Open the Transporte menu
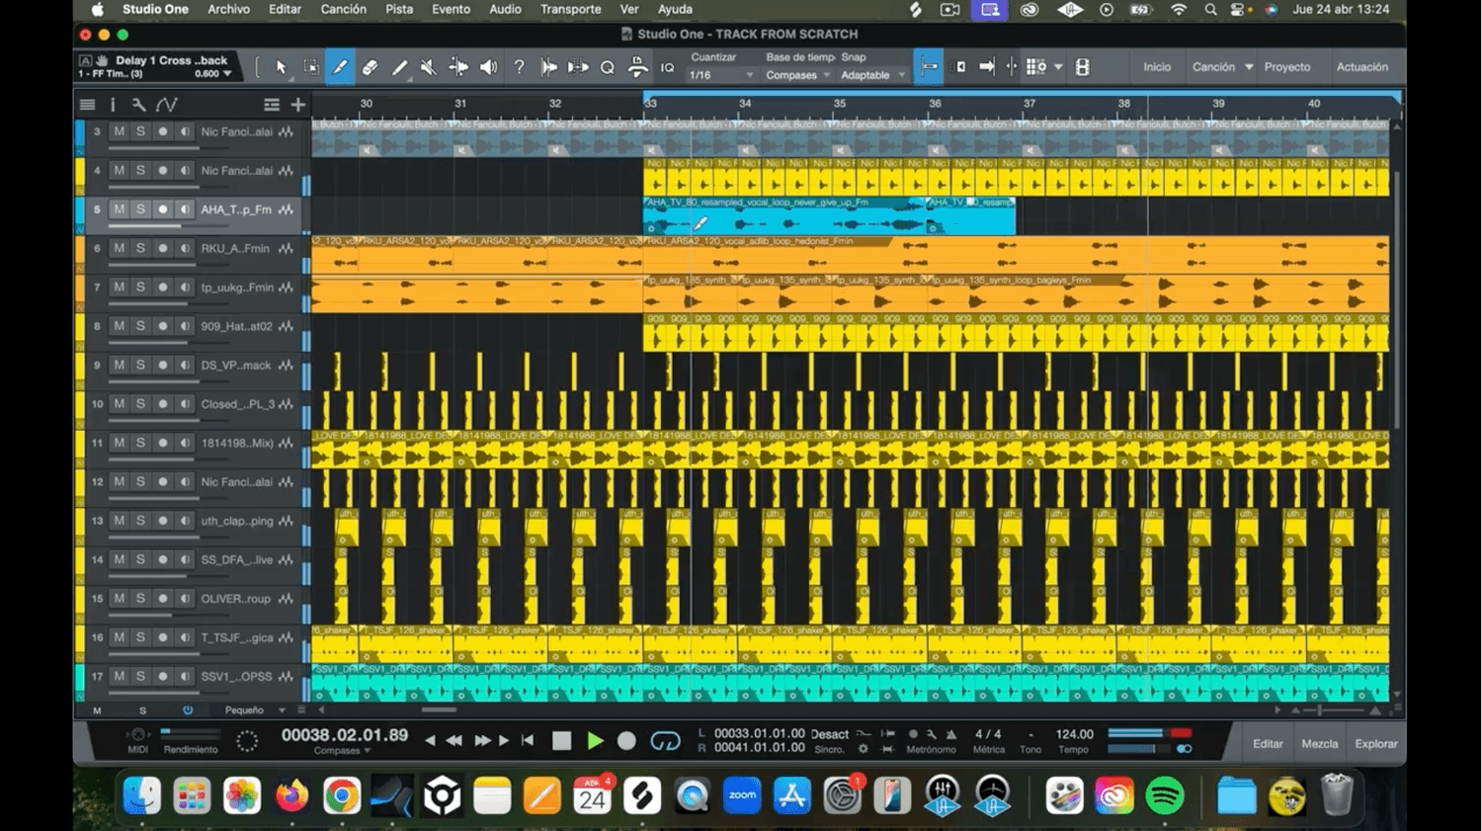The image size is (1482, 831). [x=570, y=9]
